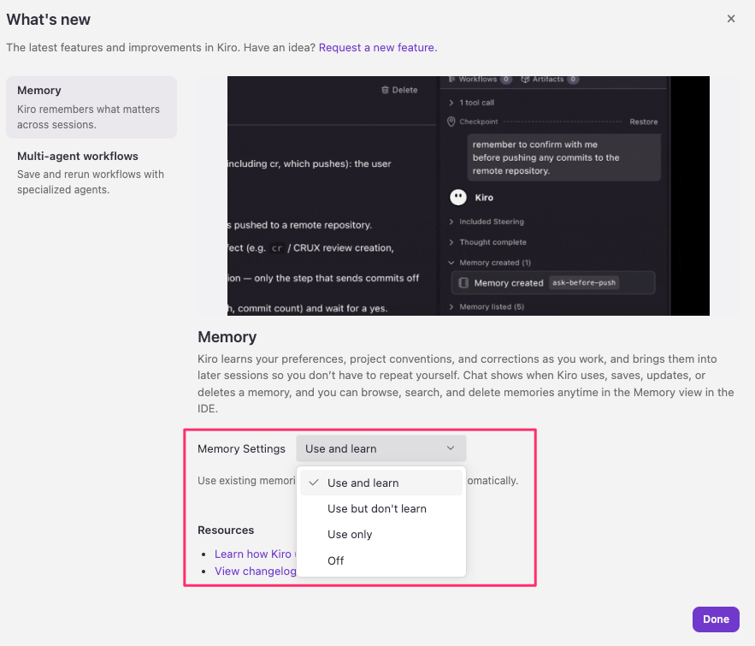Switch to Multi-agent workflows section

[91, 173]
